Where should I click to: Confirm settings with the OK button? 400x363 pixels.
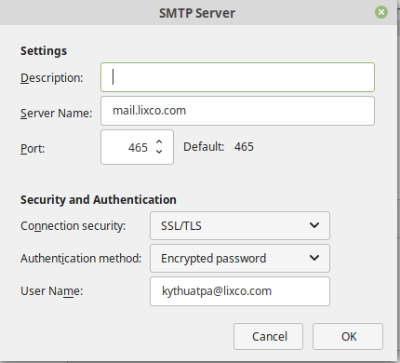point(348,337)
